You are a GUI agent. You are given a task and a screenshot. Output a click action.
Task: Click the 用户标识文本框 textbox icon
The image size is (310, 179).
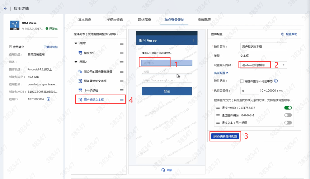80,99
